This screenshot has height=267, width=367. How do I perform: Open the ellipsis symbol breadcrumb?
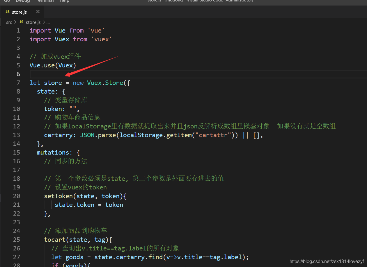(x=48, y=22)
